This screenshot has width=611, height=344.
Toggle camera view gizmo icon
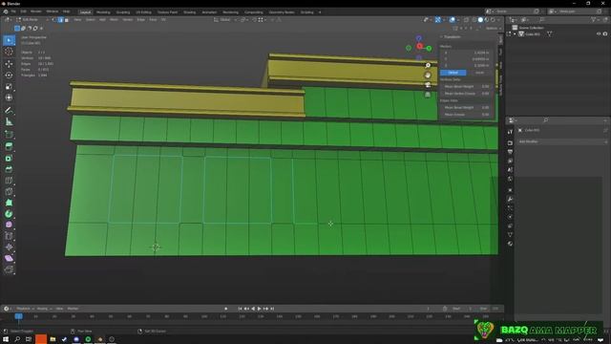pos(428,85)
